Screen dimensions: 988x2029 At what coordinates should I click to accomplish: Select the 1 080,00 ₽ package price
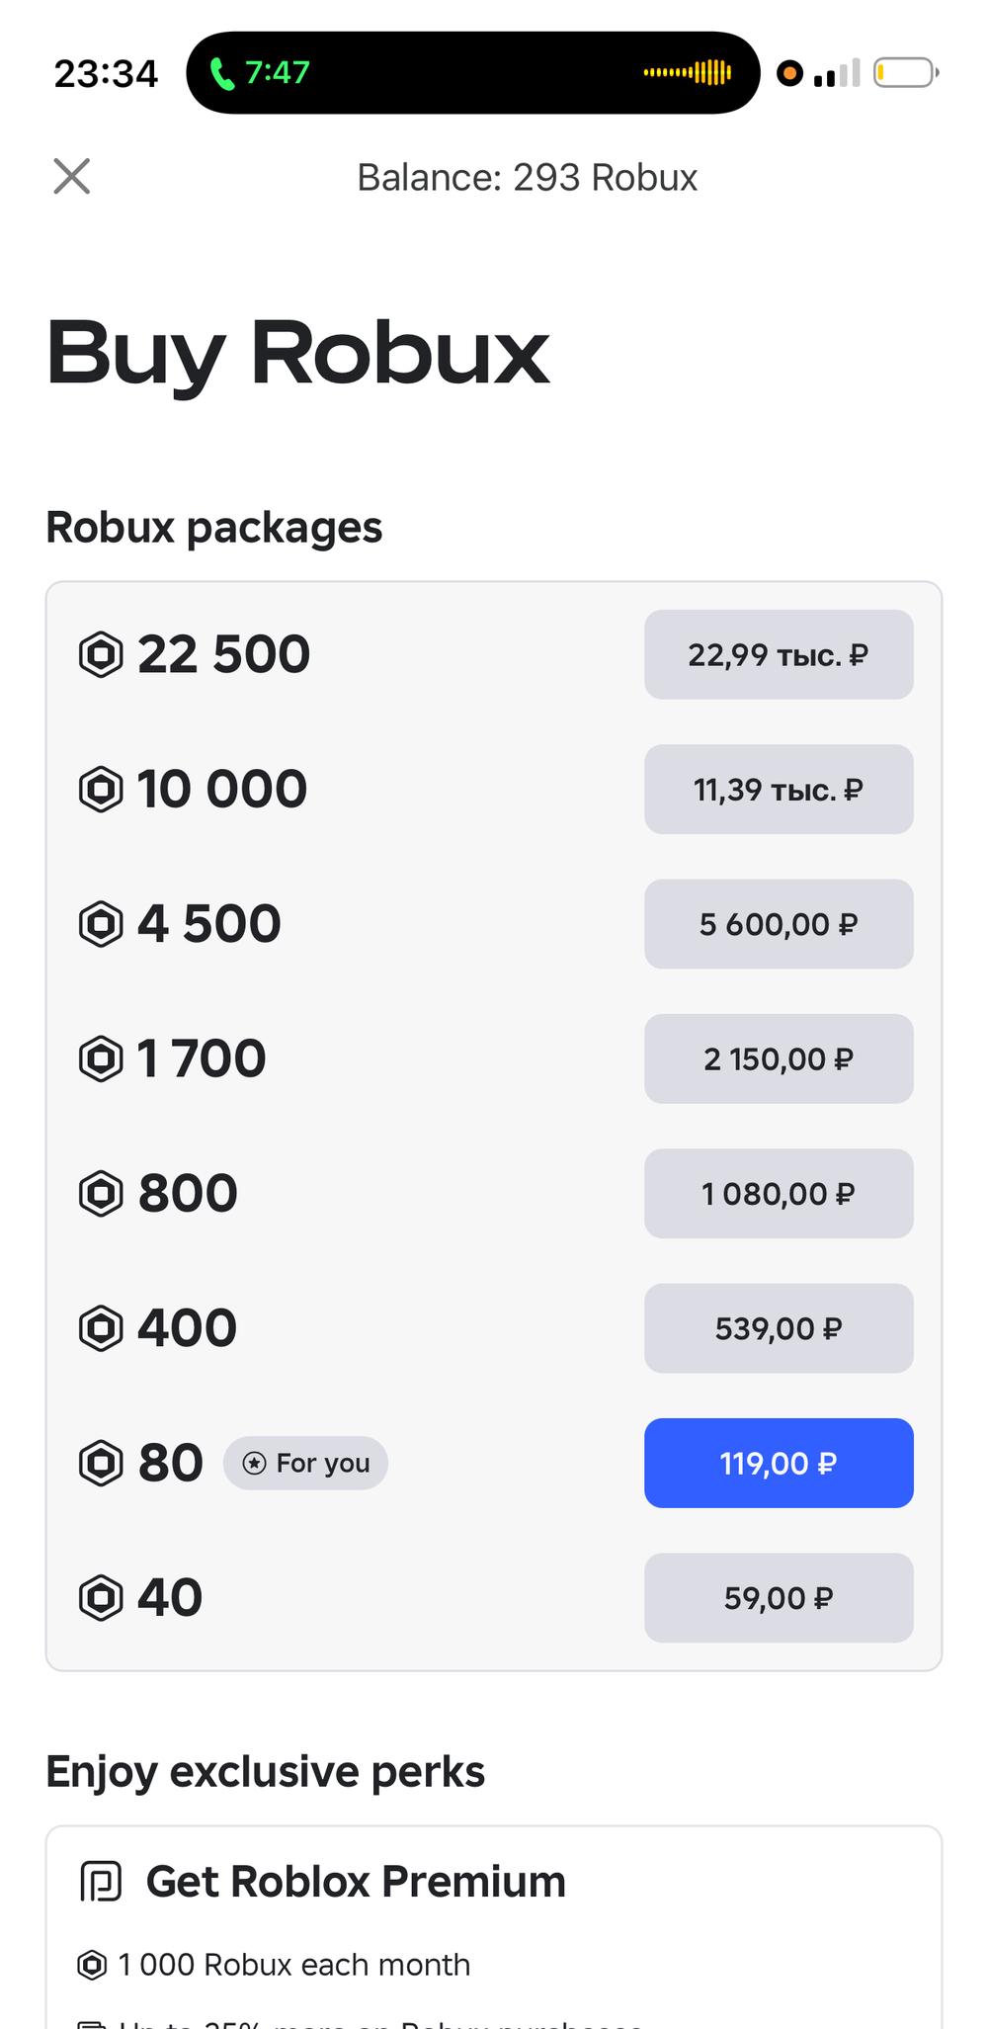click(779, 1193)
